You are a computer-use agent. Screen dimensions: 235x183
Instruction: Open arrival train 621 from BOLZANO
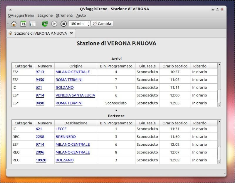pyautogui.click(x=39, y=87)
